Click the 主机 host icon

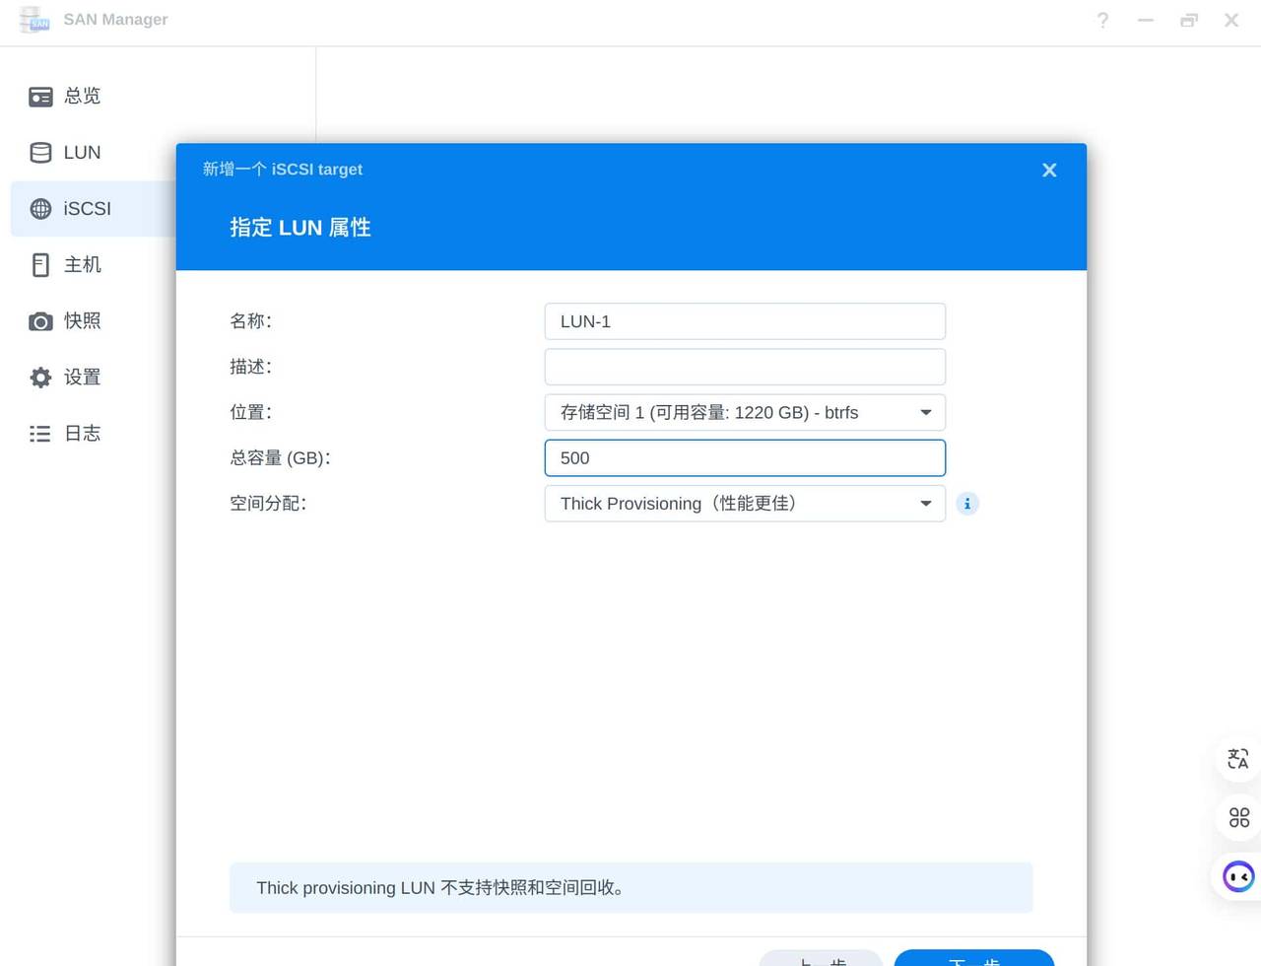[x=39, y=264]
